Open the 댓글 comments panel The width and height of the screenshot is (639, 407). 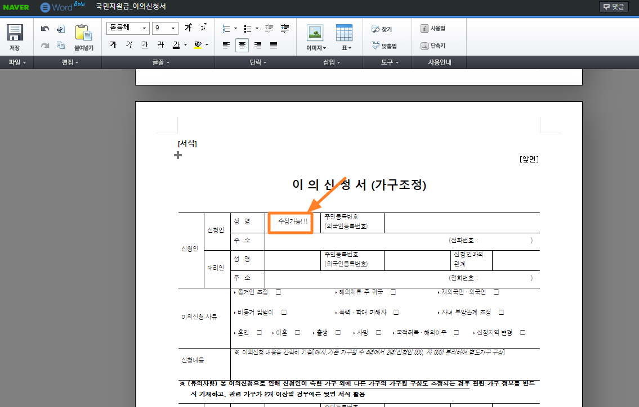614,7
